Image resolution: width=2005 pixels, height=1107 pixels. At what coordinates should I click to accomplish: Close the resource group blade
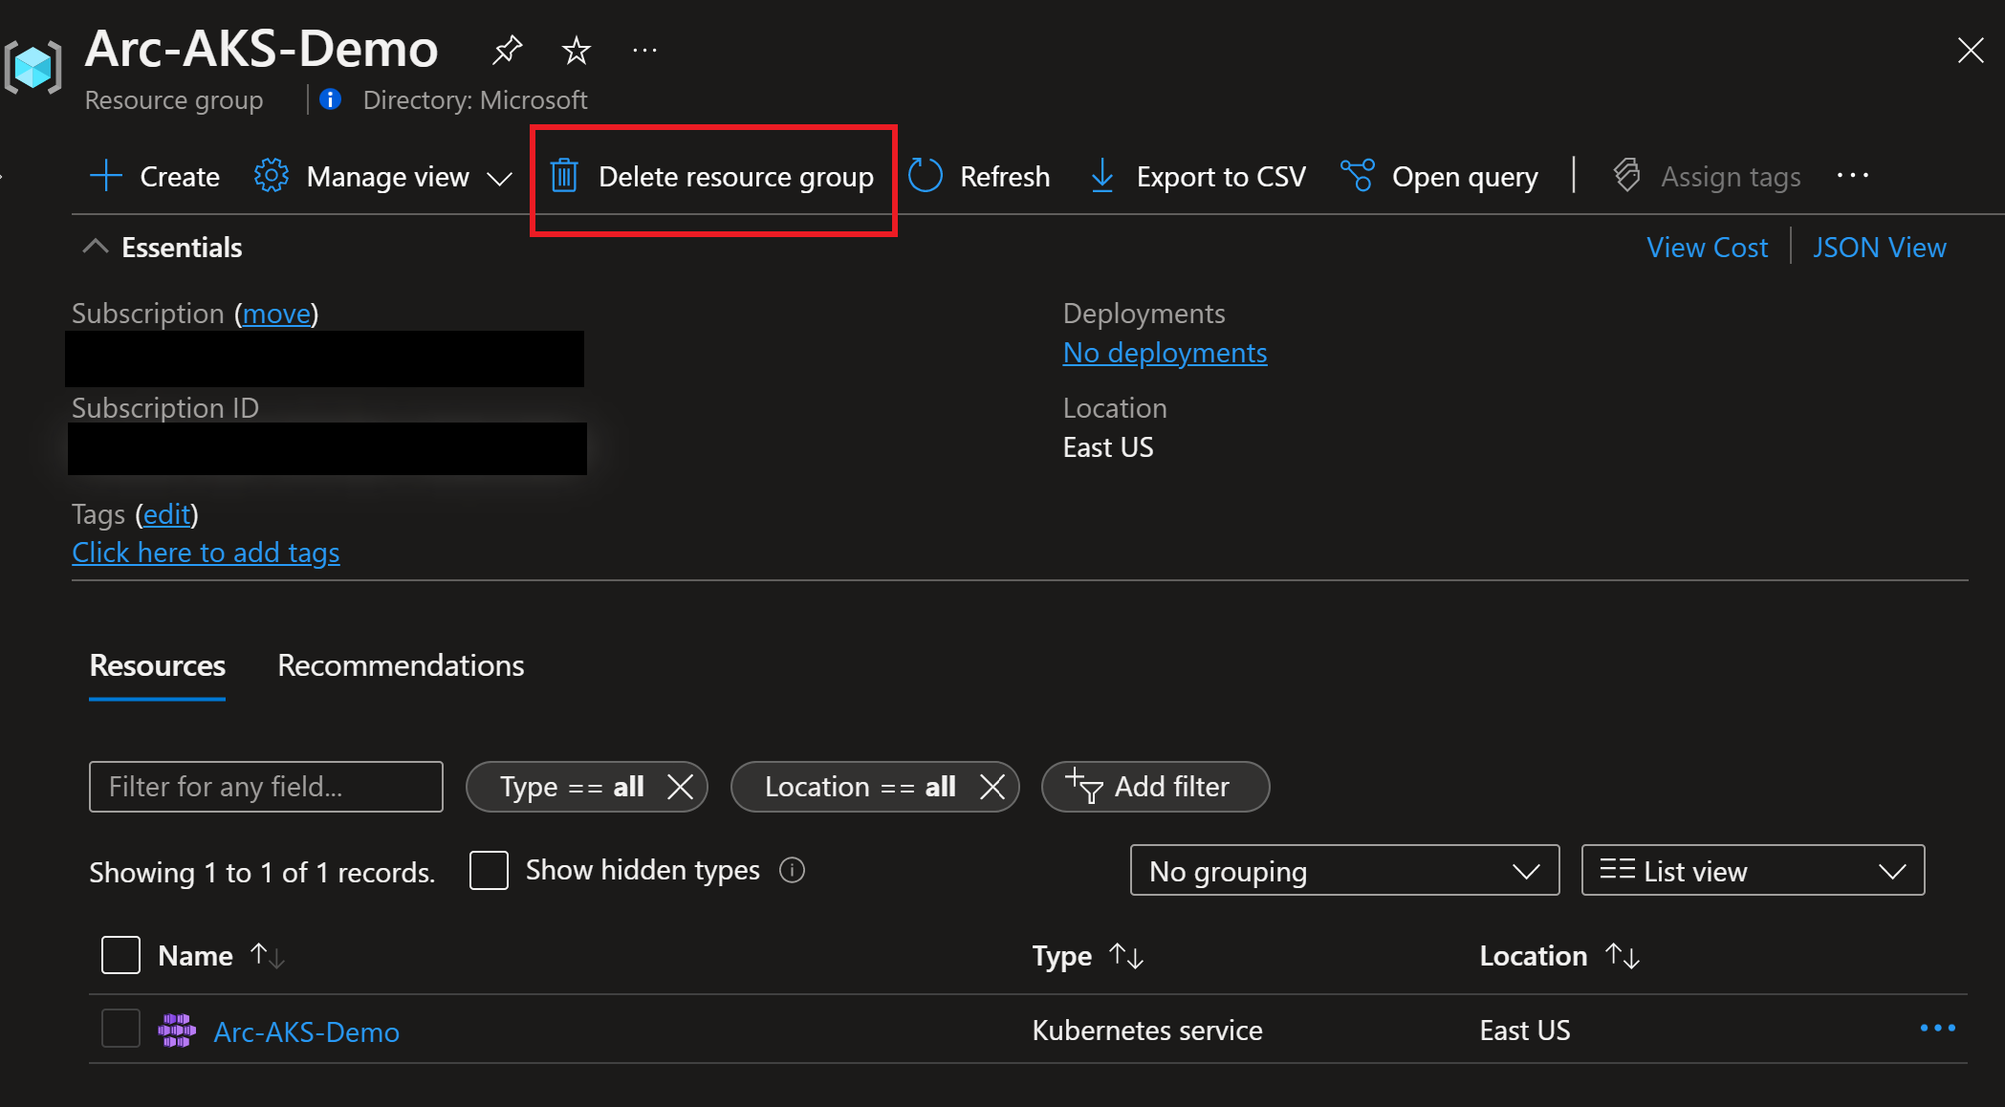[1970, 51]
